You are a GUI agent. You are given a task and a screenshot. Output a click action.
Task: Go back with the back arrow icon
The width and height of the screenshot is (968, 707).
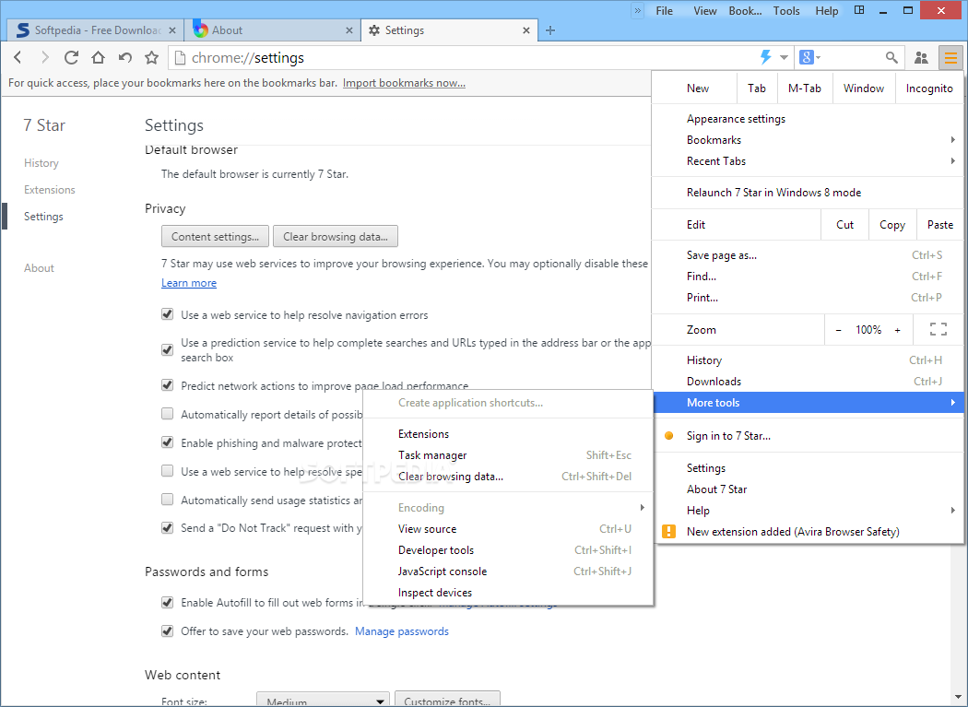[x=18, y=57]
